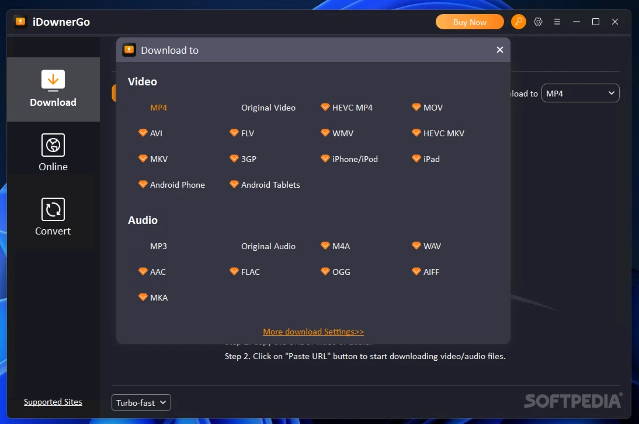Screen dimensions: 639x424
Task: Click the orange key registration icon
Action: pos(518,22)
